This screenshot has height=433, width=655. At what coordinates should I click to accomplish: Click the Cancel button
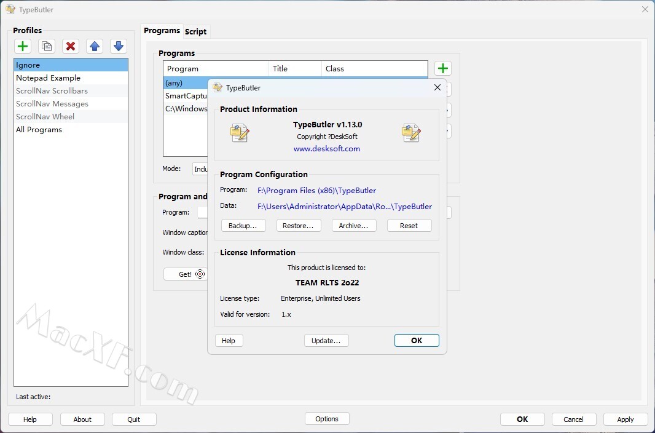pos(574,419)
